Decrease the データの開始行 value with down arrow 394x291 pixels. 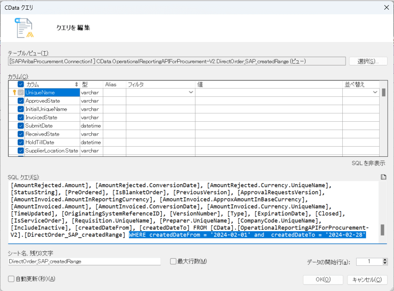click(385, 263)
